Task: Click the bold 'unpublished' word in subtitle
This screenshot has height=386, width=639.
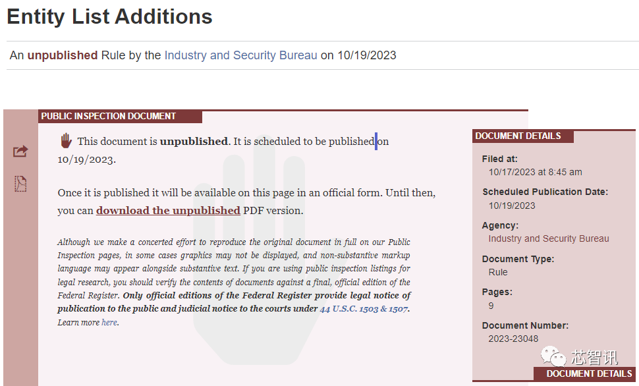Action: click(x=63, y=55)
